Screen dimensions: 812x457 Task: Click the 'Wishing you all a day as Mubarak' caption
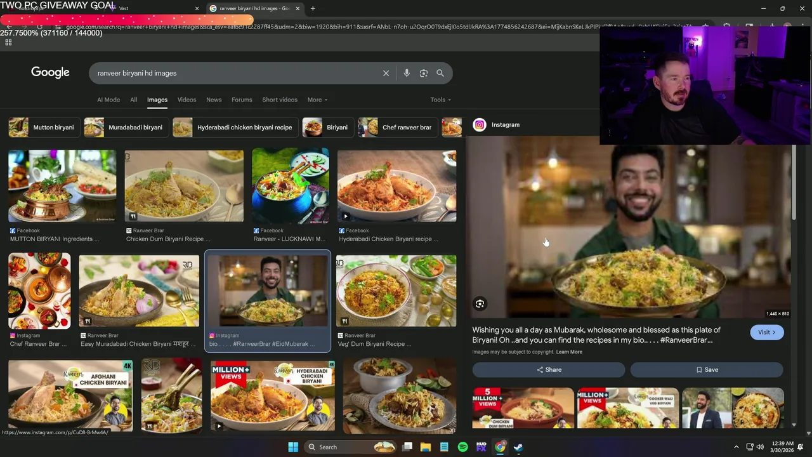pos(596,335)
